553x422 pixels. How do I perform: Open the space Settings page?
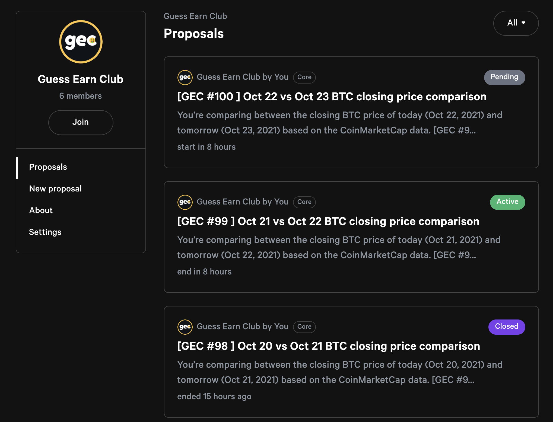point(45,232)
